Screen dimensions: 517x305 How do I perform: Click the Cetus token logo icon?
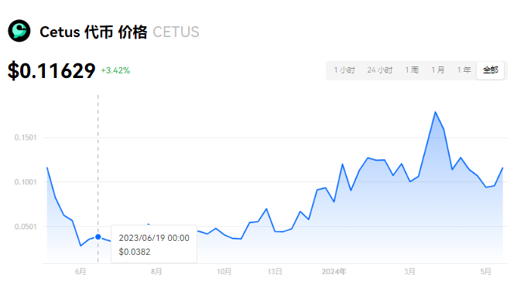click(19, 31)
